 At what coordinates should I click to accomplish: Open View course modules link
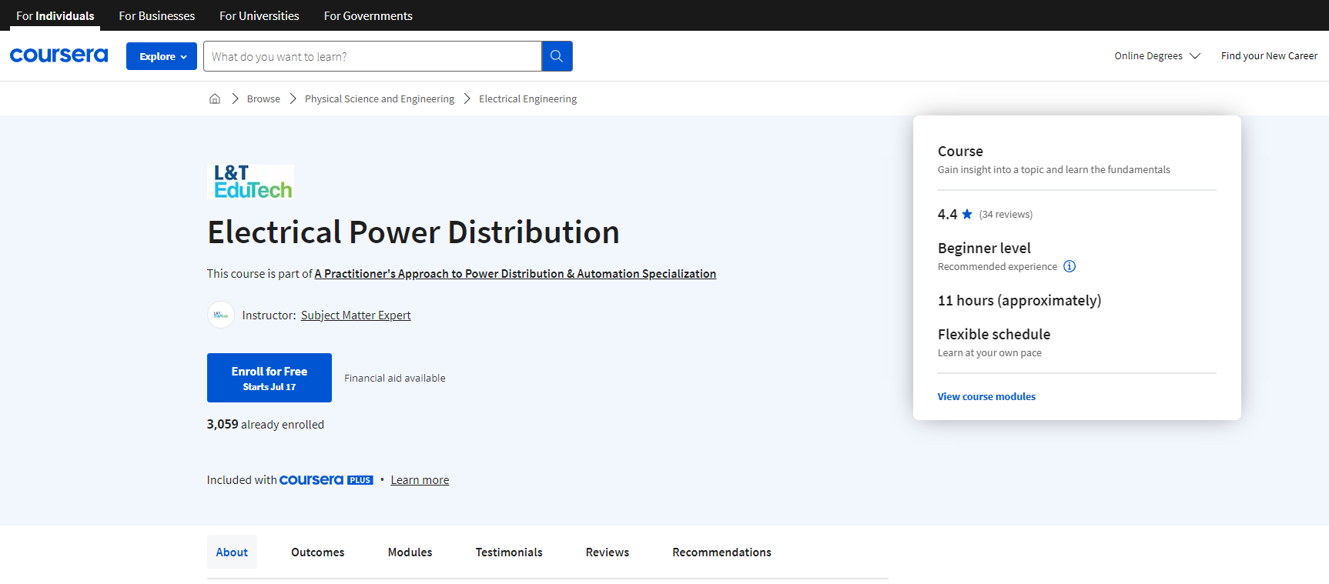(x=986, y=396)
